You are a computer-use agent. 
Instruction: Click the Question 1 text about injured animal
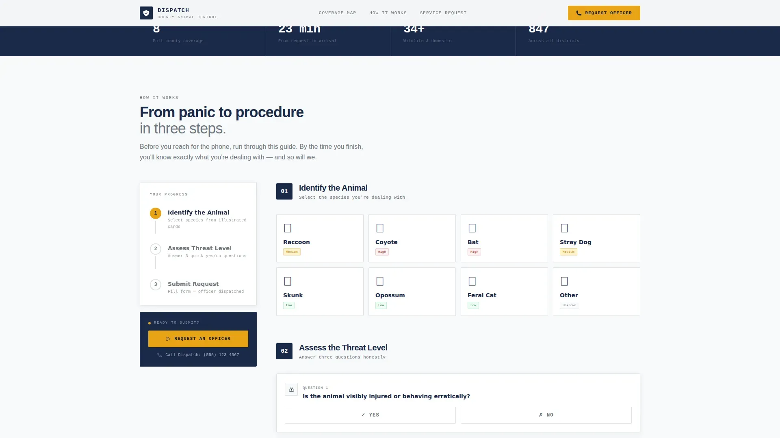coord(386,396)
